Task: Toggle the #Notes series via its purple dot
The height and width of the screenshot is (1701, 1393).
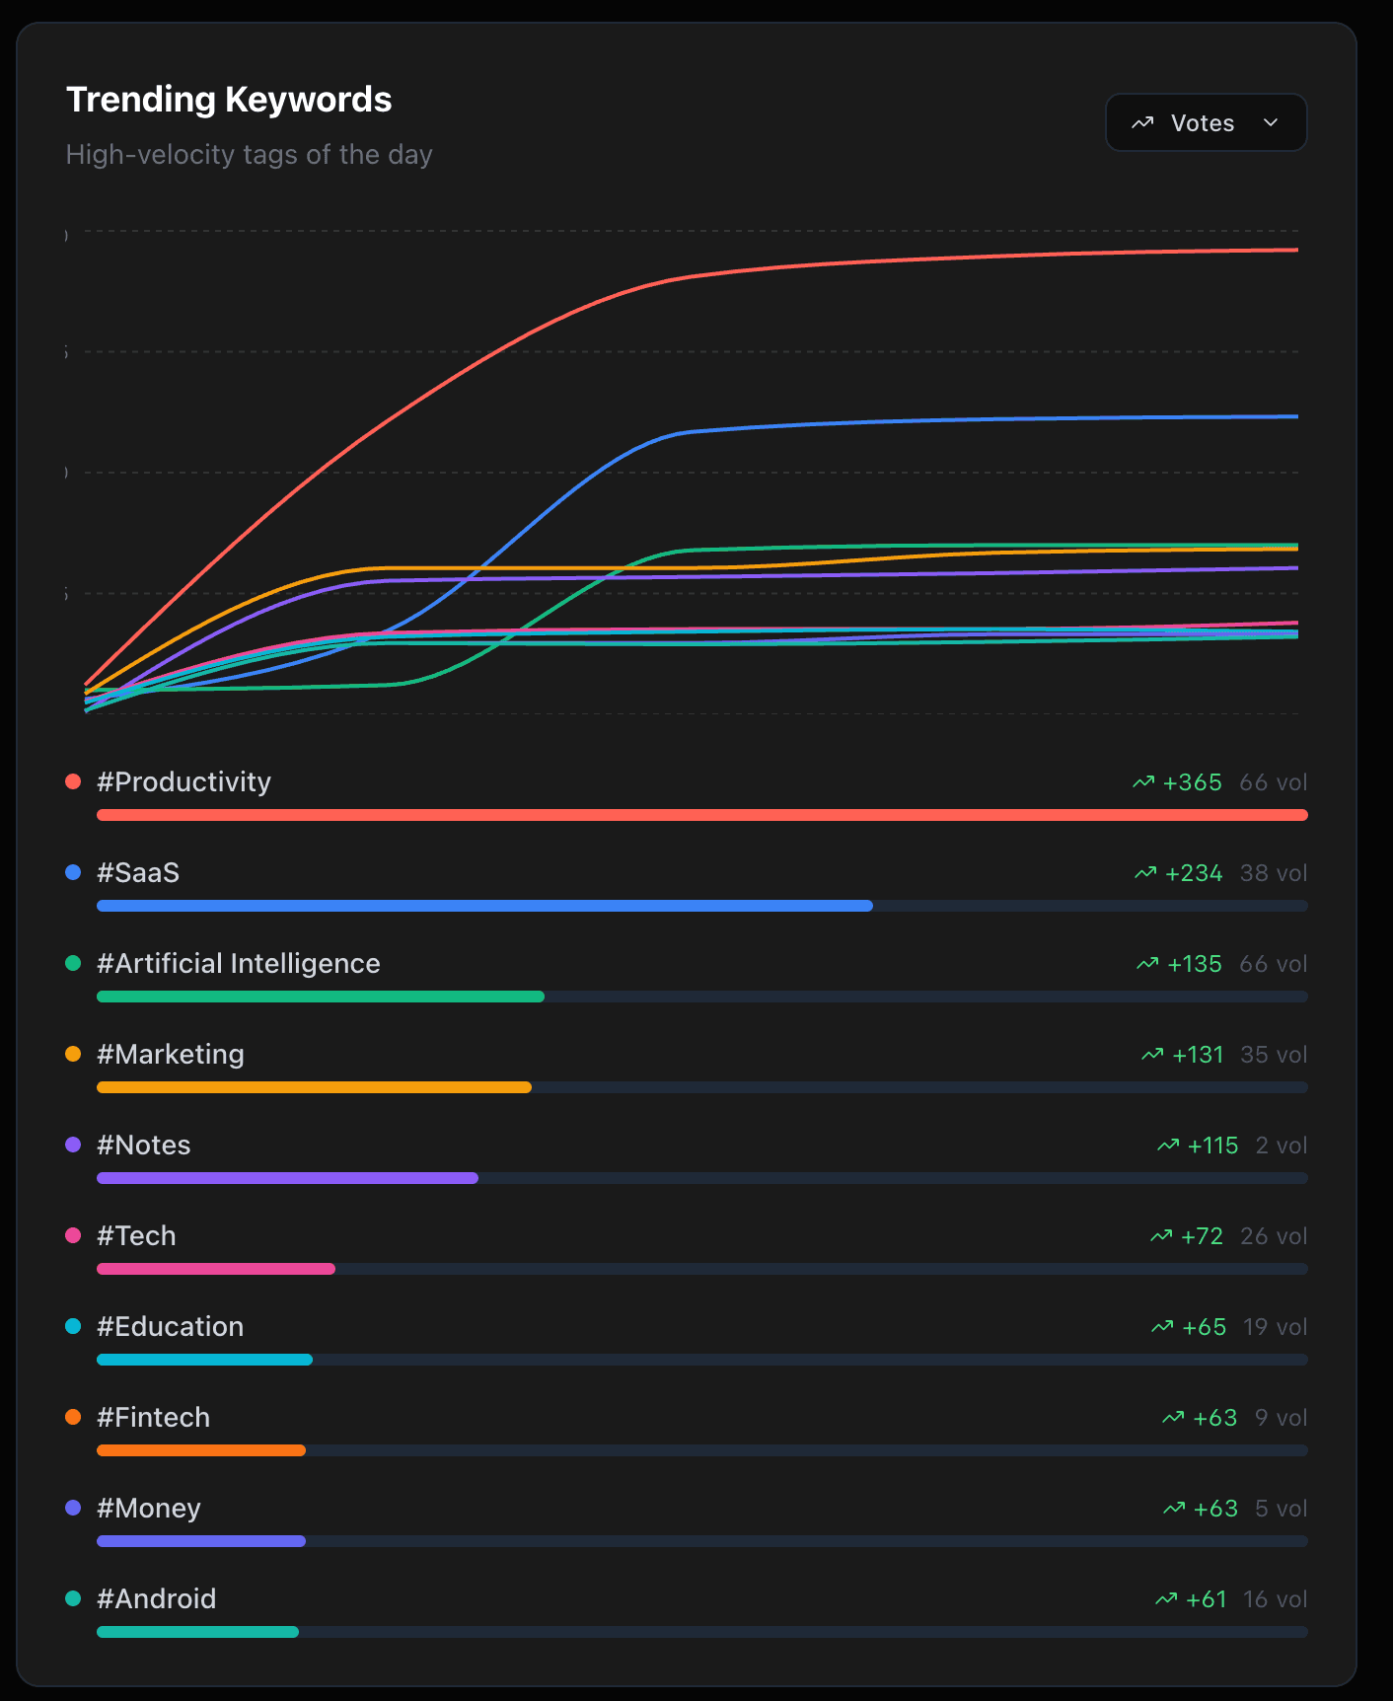Action: [72, 1145]
